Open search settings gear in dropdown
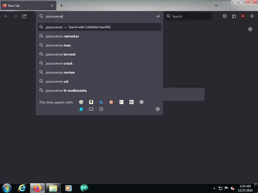The width and height of the screenshot is (258, 193). 158,109
